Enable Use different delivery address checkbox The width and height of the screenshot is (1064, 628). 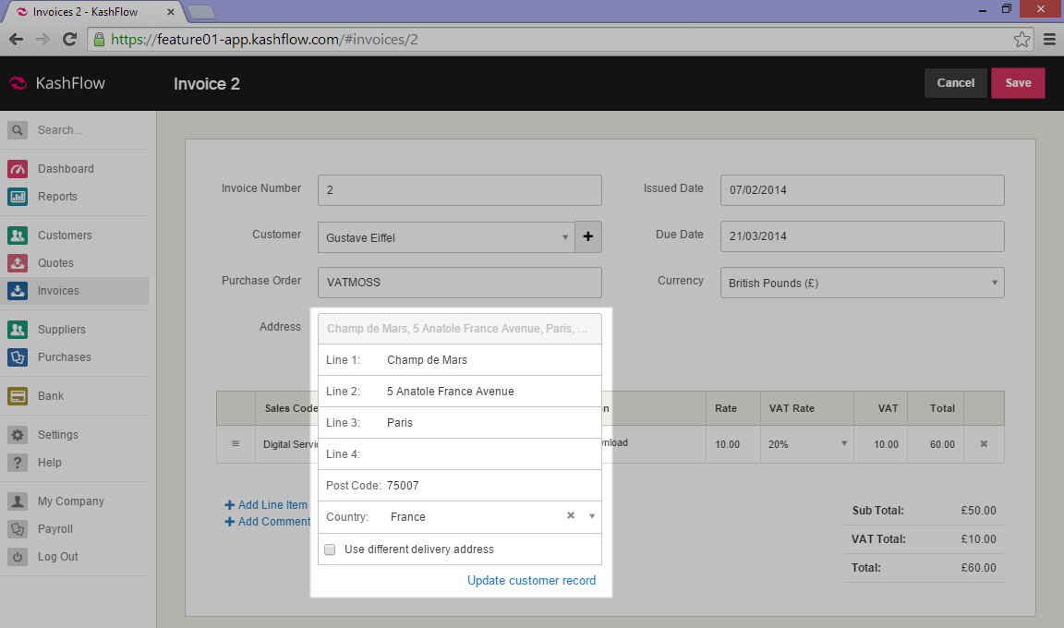point(330,549)
